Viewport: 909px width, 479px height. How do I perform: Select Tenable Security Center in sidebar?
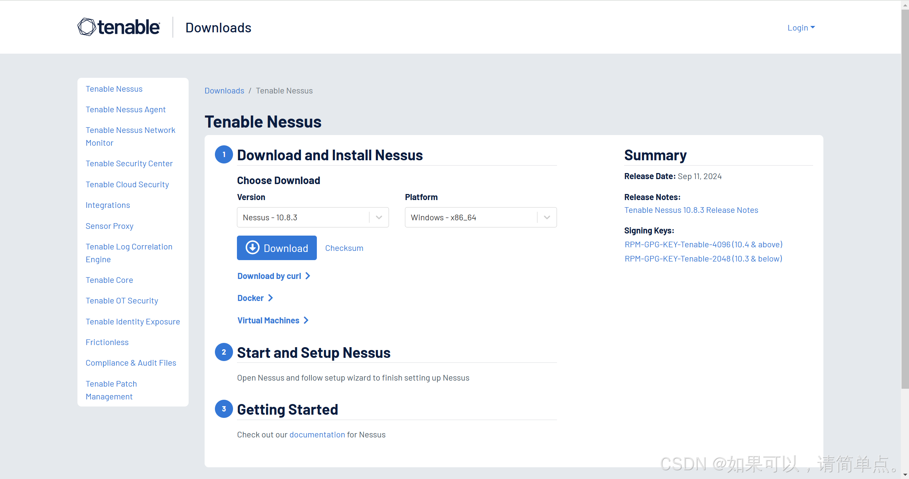tap(129, 163)
